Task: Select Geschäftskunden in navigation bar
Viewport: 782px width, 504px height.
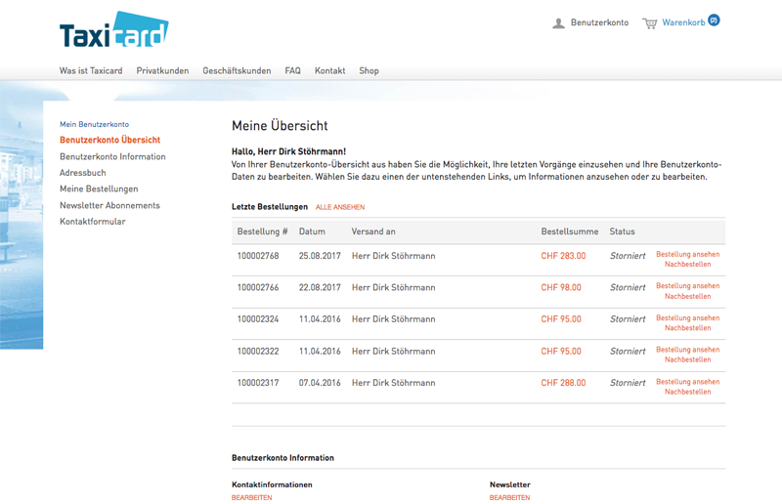Action: (x=237, y=71)
